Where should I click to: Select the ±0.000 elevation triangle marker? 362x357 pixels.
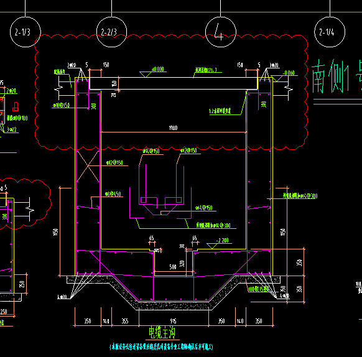146,75
